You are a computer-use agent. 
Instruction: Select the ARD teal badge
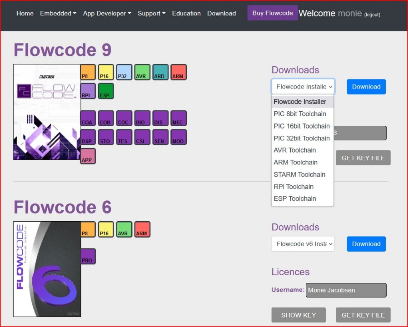click(x=160, y=72)
